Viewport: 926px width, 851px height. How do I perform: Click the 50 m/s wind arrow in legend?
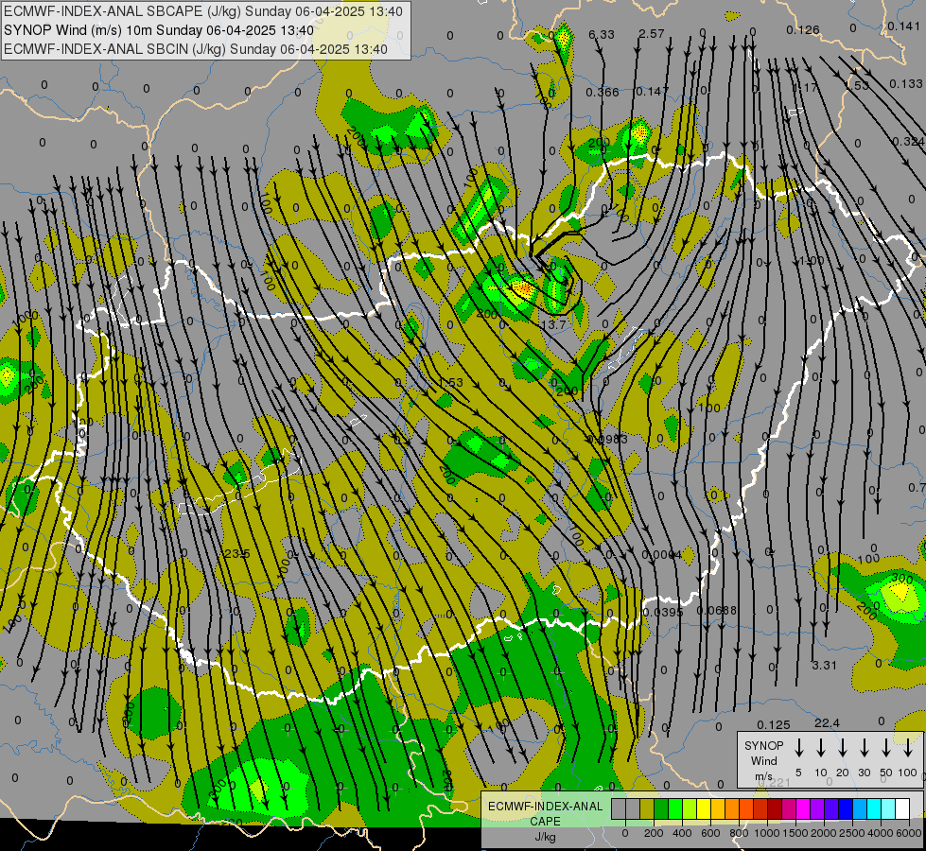[x=886, y=748]
